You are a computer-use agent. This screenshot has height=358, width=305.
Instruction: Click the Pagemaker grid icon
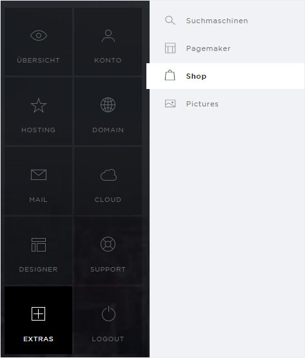170,48
